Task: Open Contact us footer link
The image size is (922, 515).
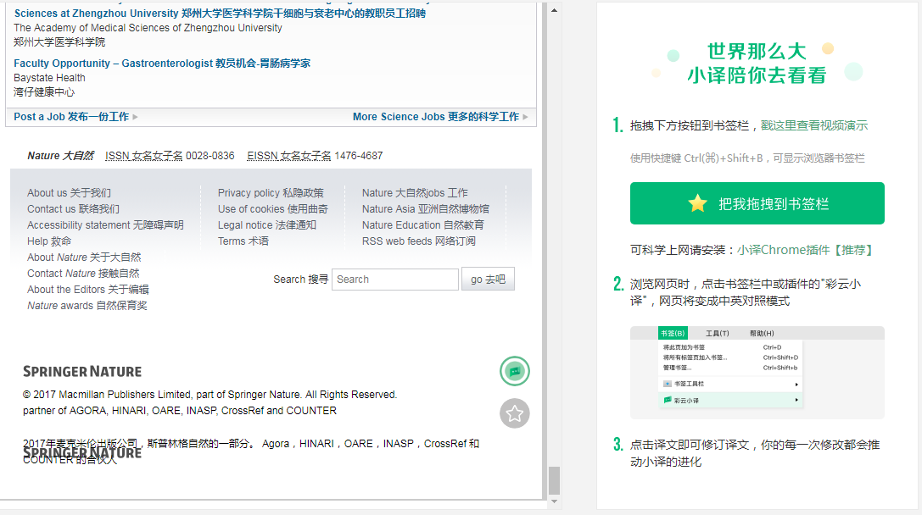Action: [x=73, y=209]
